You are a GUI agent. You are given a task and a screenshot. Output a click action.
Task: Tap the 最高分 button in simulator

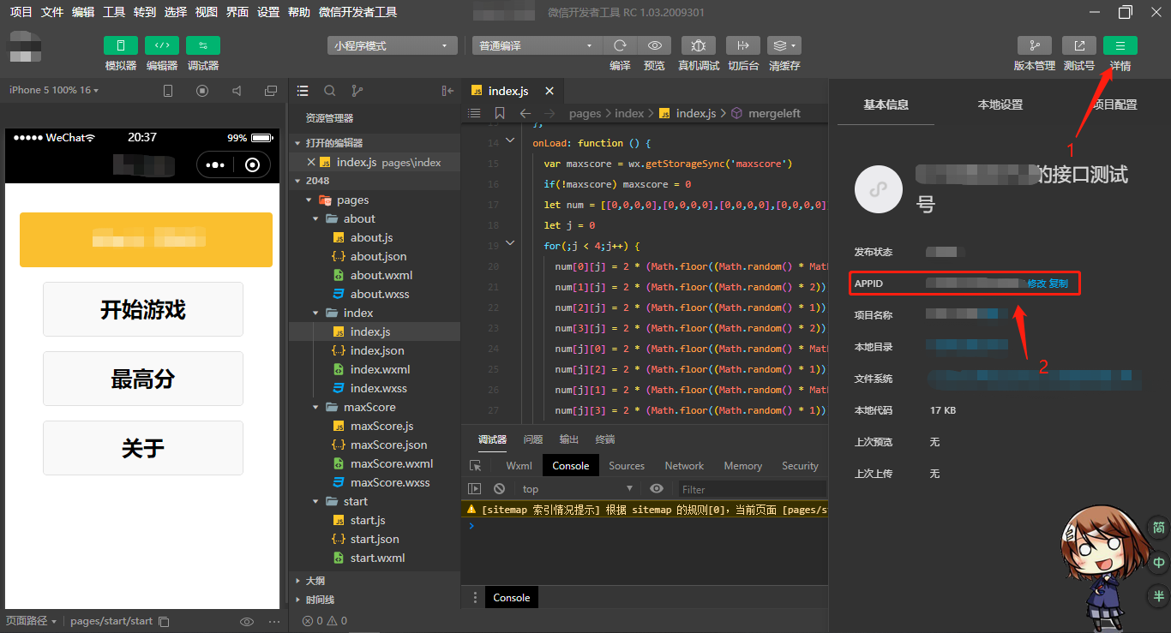[x=143, y=379]
